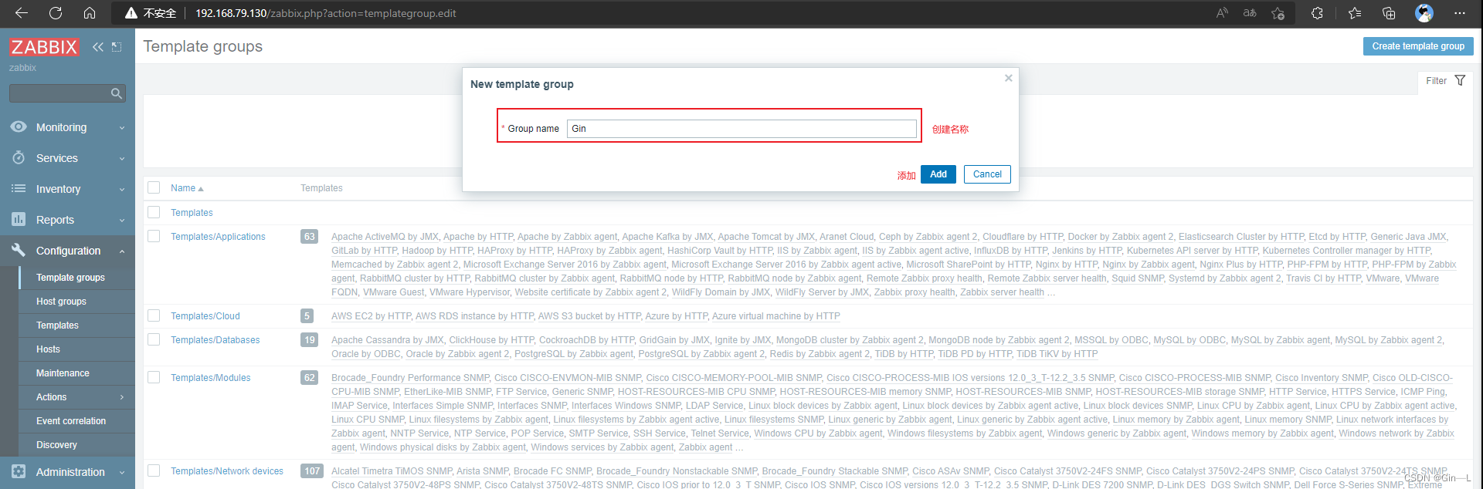The height and width of the screenshot is (489, 1483).
Task: Toggle the select-all checkbox in table header
Action: (x=154, y=187)
